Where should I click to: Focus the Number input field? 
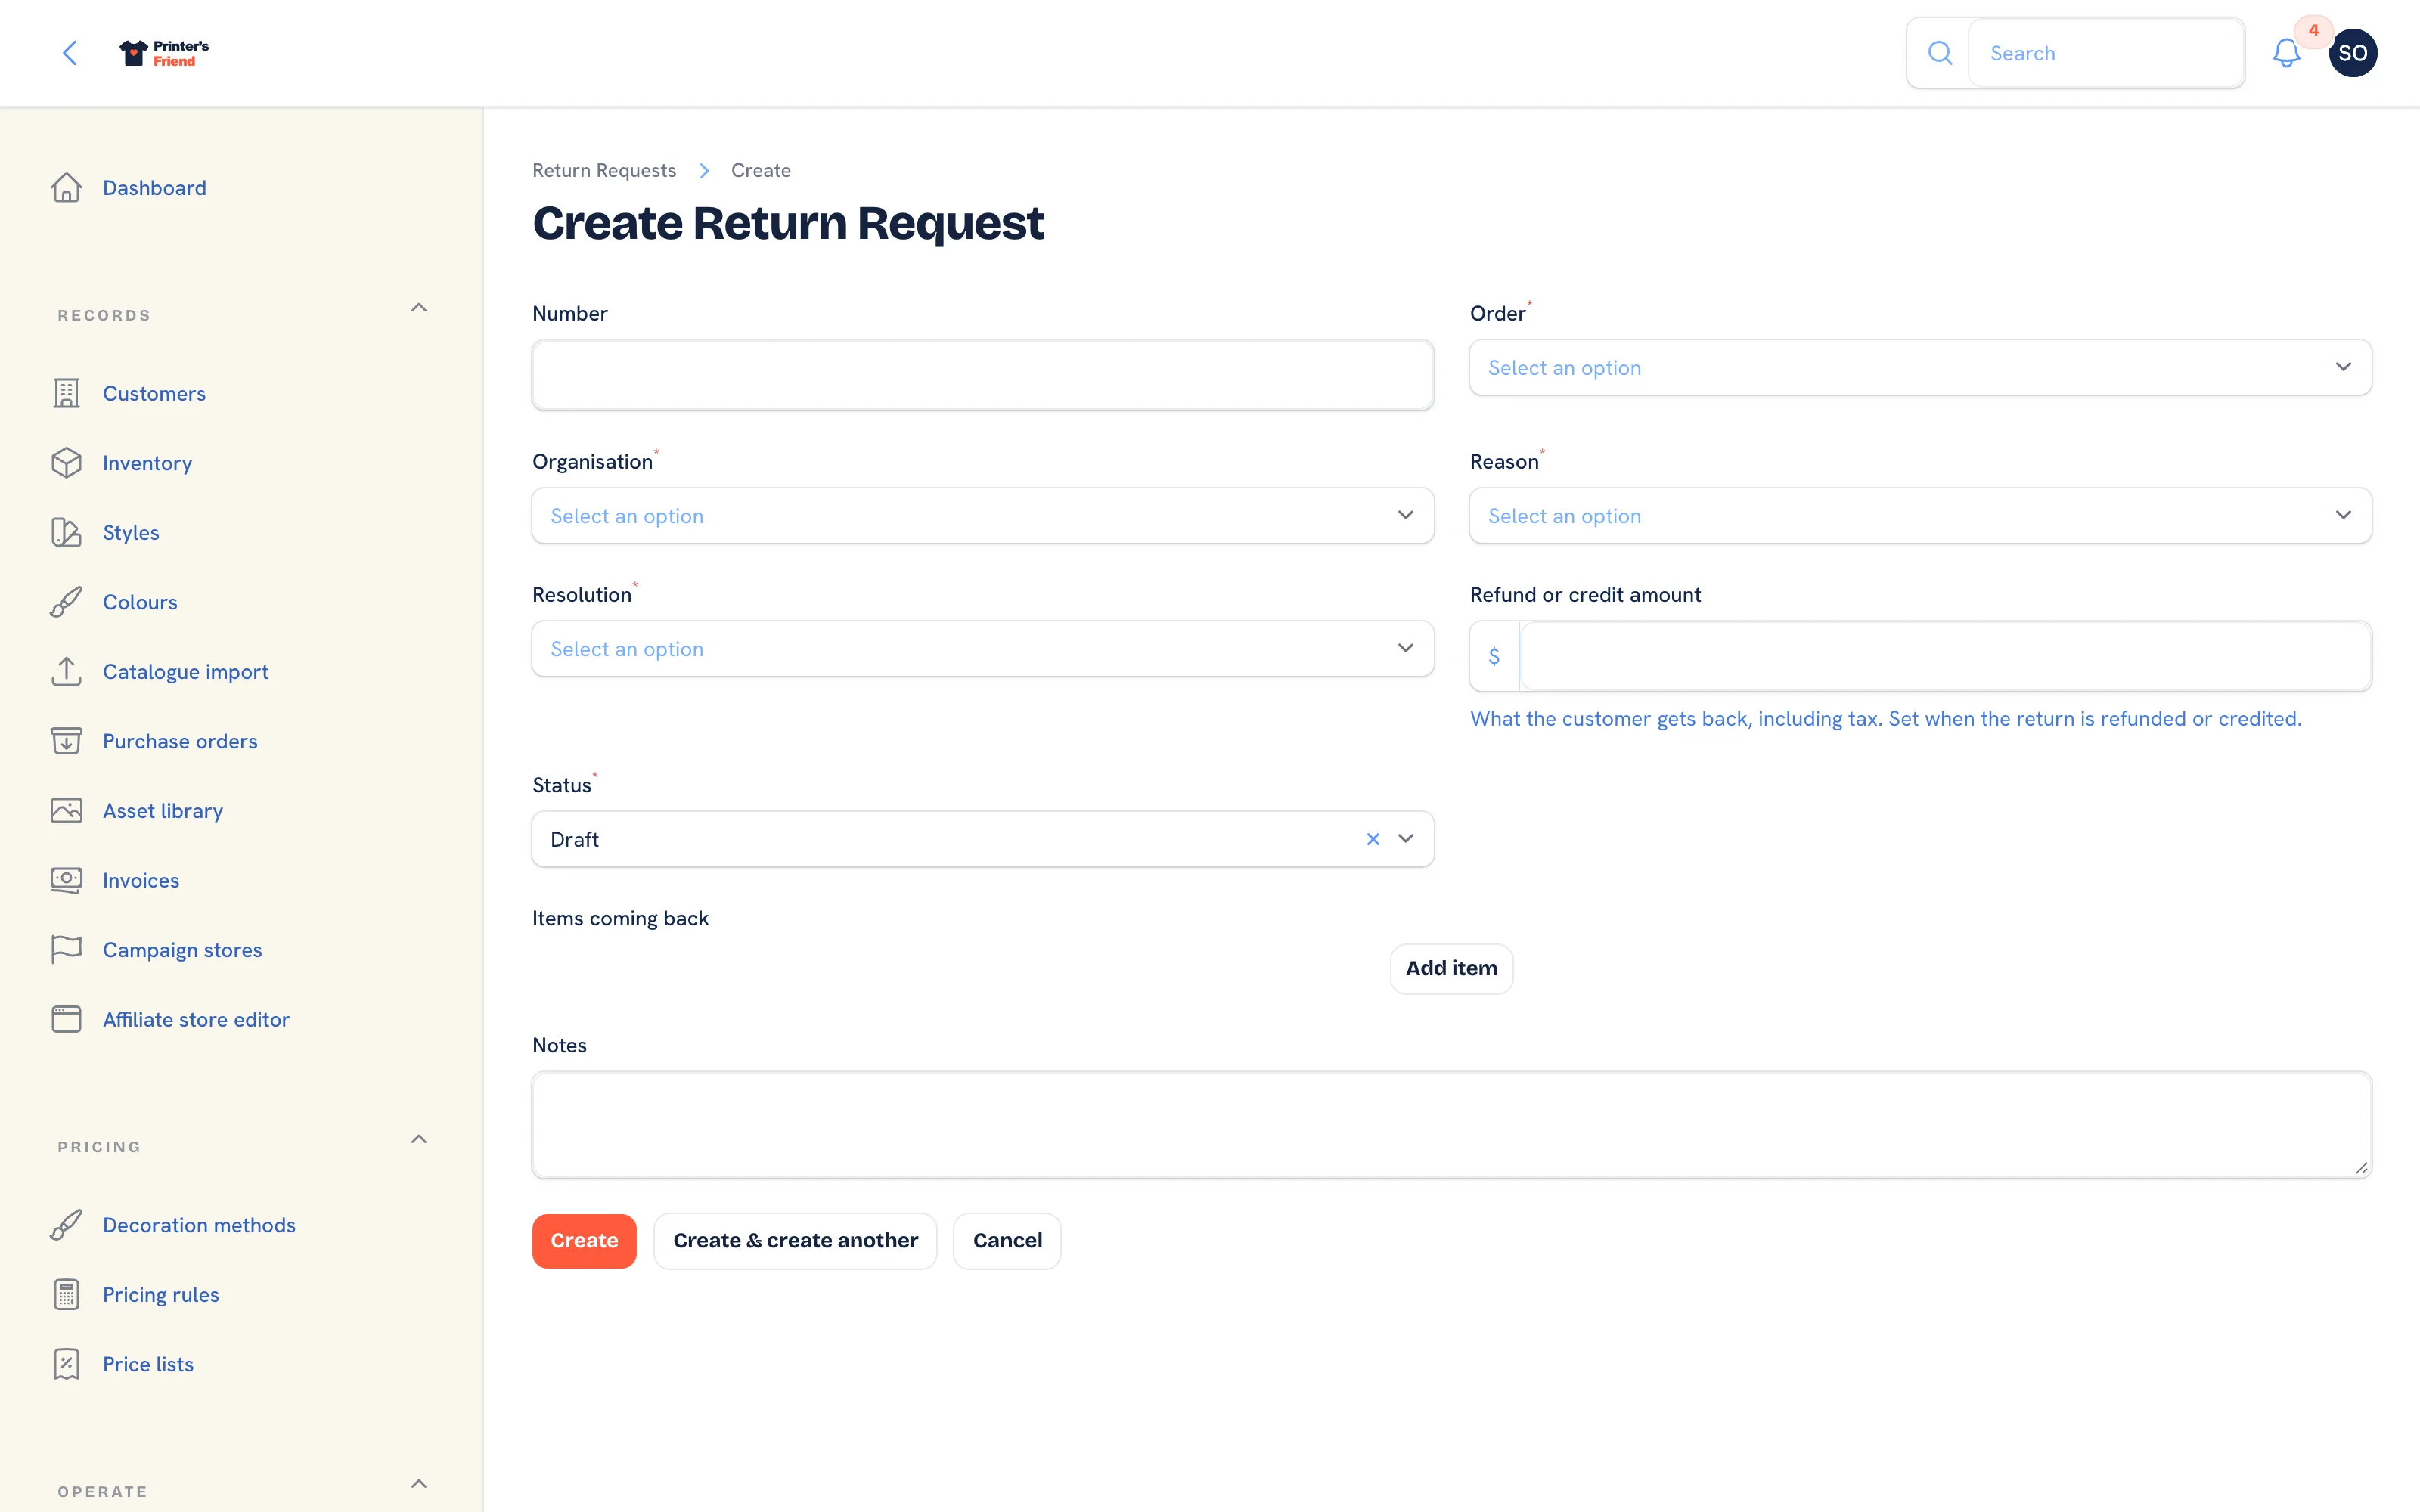point(982,374)
